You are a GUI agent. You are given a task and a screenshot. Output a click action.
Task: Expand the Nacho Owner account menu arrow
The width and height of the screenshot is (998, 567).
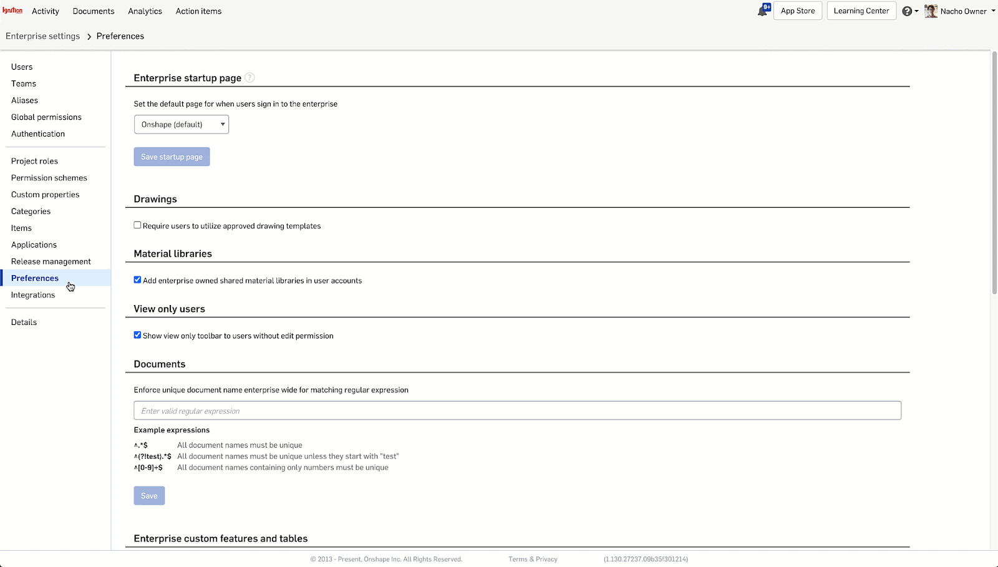pos(993,11)
